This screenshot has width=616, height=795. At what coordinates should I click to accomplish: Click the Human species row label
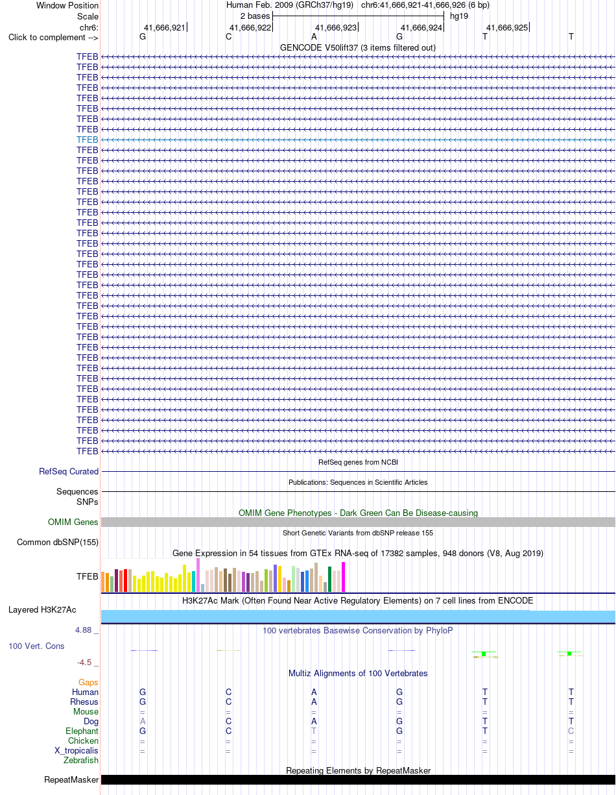click(x=85, y=692)
